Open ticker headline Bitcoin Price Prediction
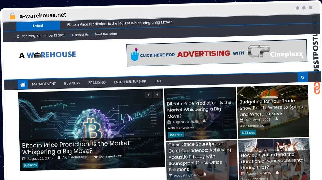The image size is (322, 180). (x=119, y=23)
